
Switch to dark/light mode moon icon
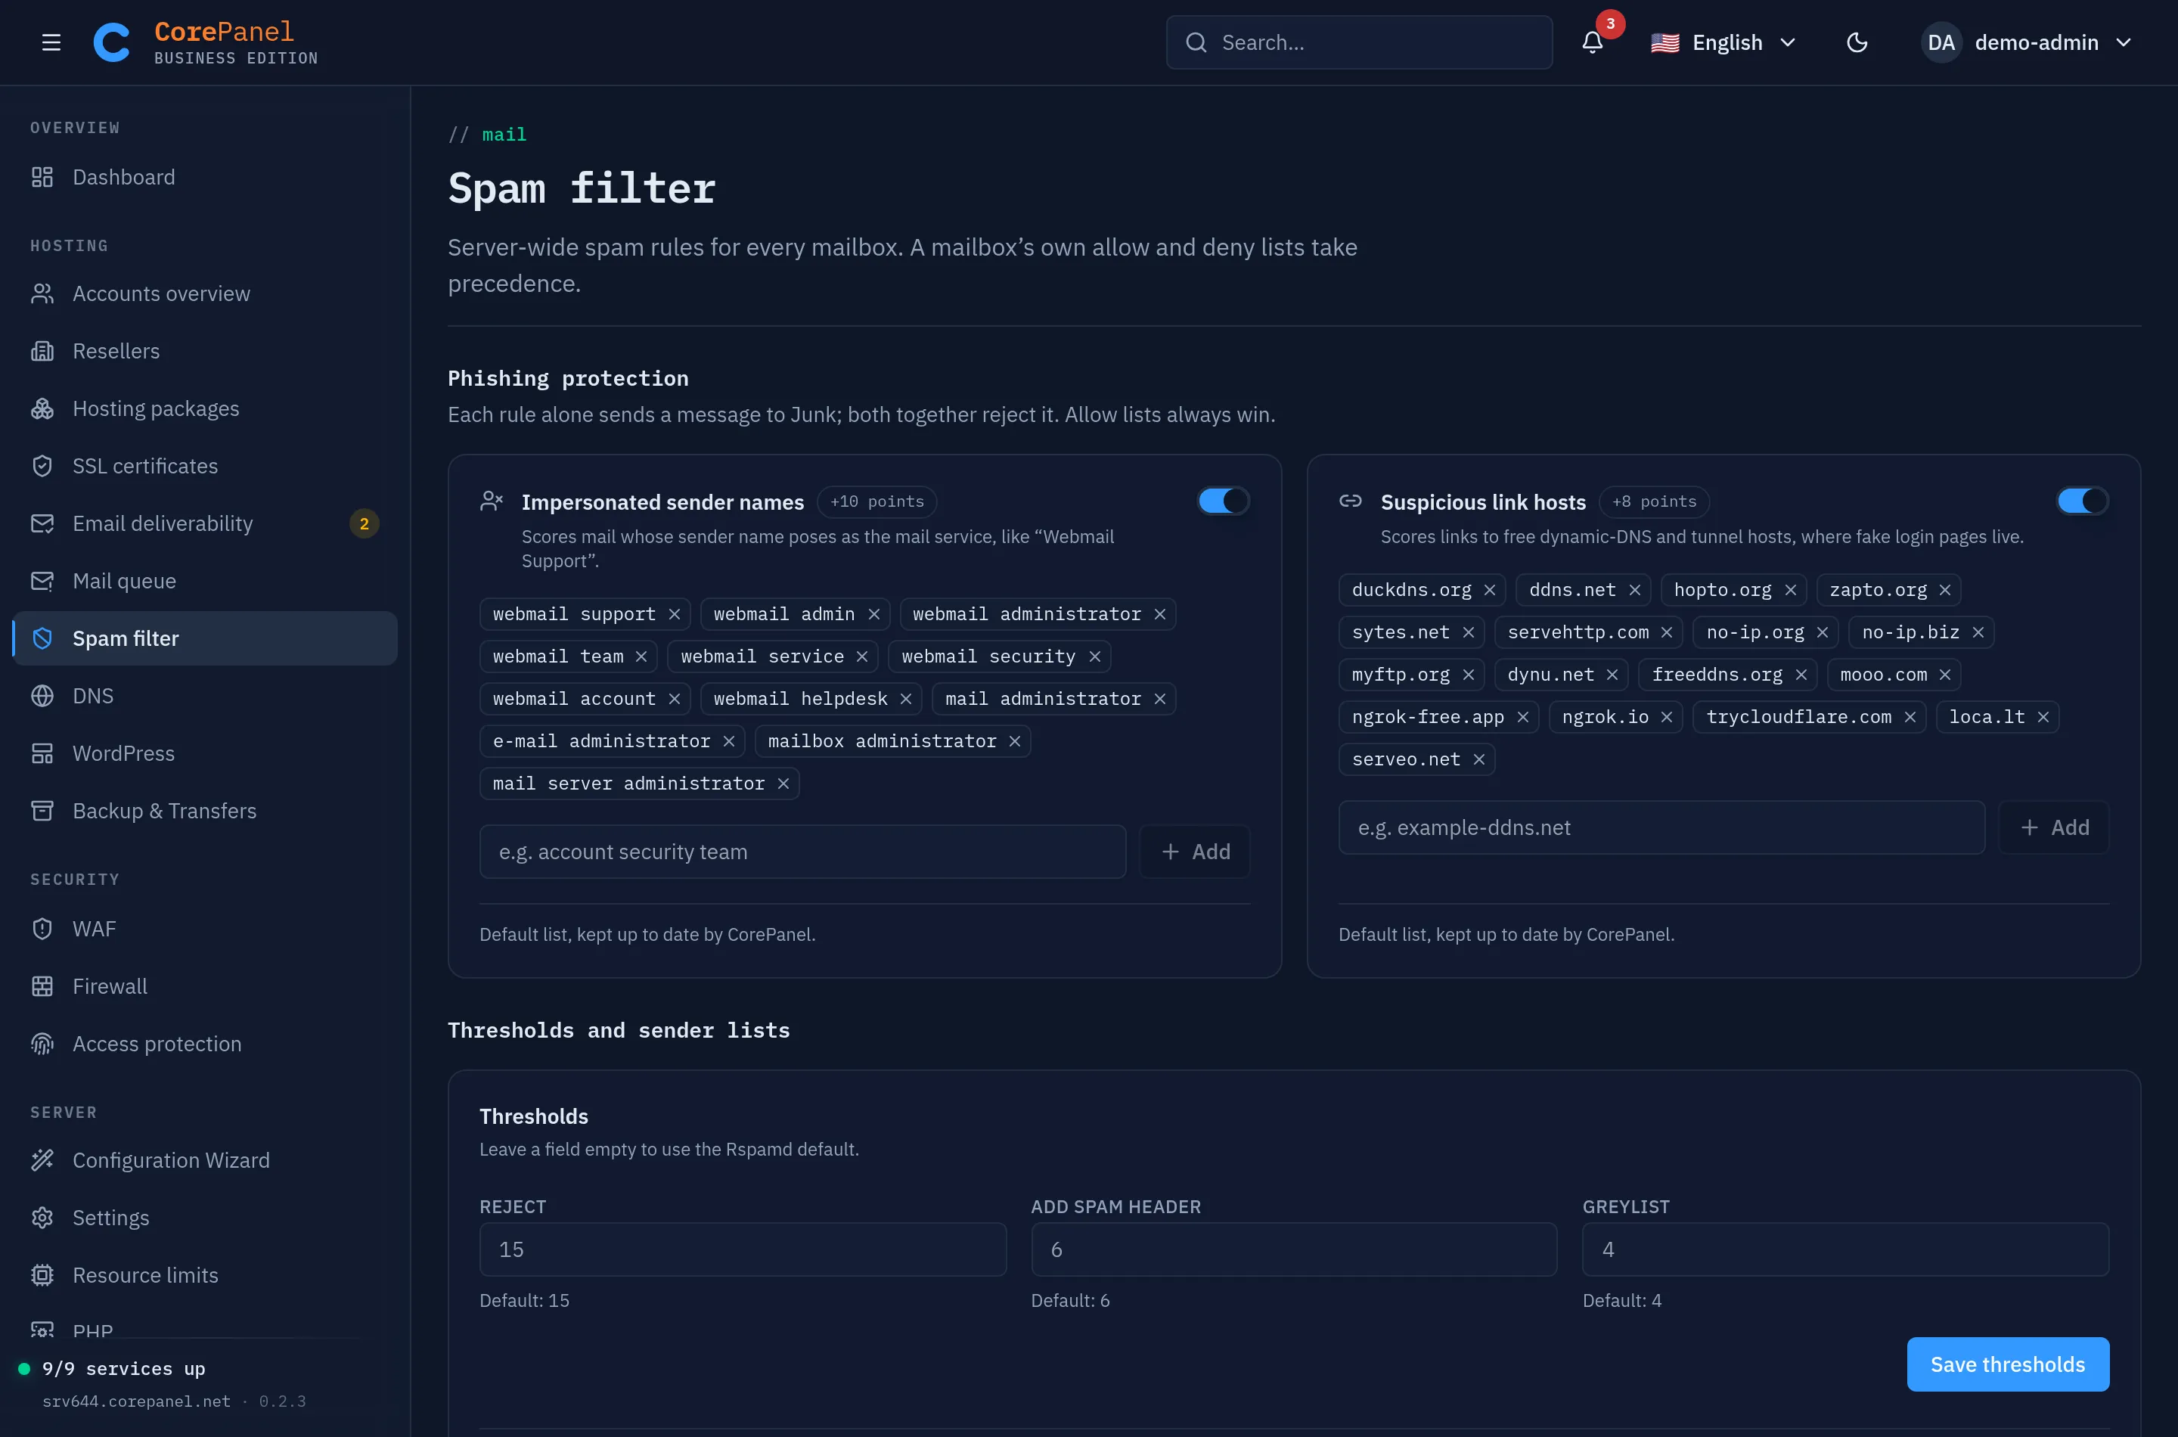pos(1857,42)
